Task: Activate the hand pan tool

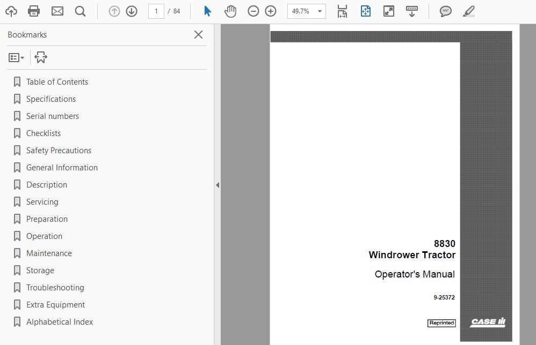Action: (230, 11)
